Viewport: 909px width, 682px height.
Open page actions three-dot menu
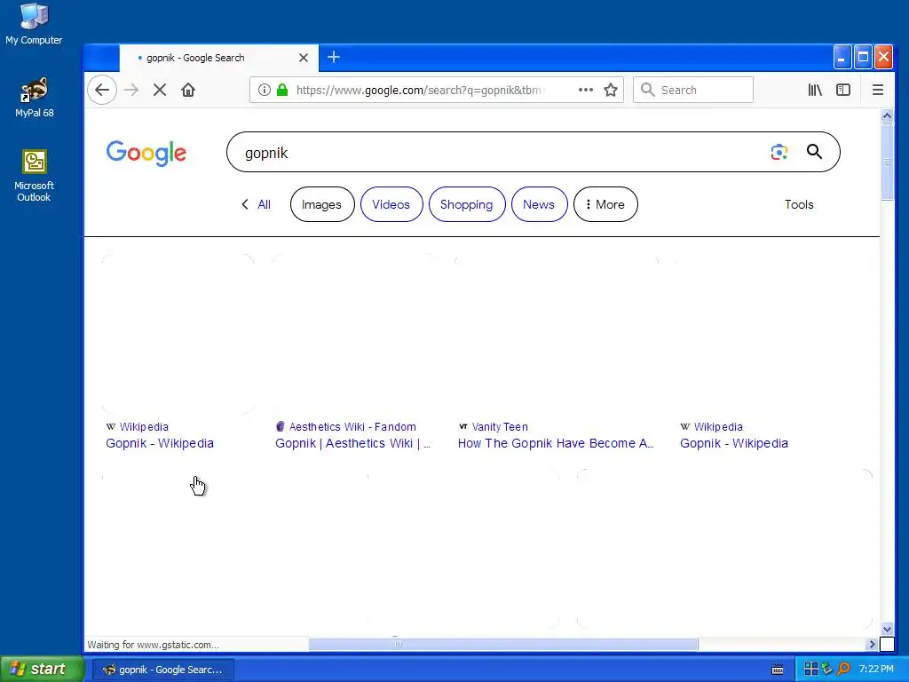click(x=586, y=90)
